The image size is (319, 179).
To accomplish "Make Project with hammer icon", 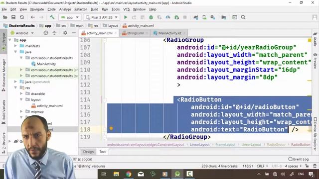I will [x=52, y=17].
